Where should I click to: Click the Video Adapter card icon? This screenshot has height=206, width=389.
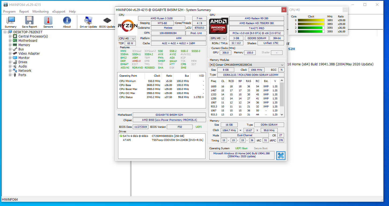(x=15, y=53)
